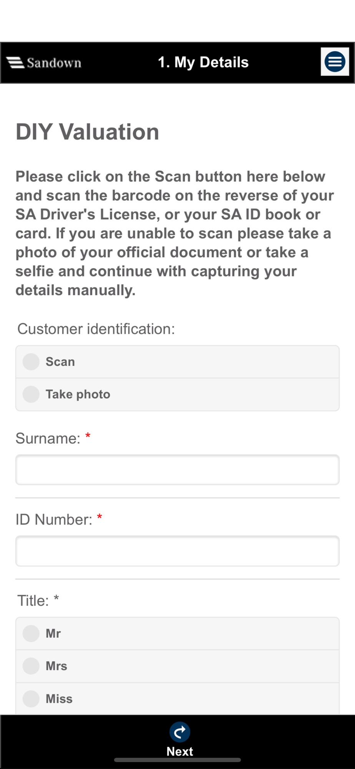Focus the Surname input field
The image size is (355, 769).
click(177, 470)
